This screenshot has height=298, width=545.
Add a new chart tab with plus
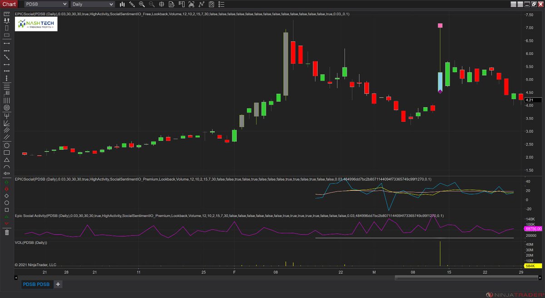coord(58,284)
